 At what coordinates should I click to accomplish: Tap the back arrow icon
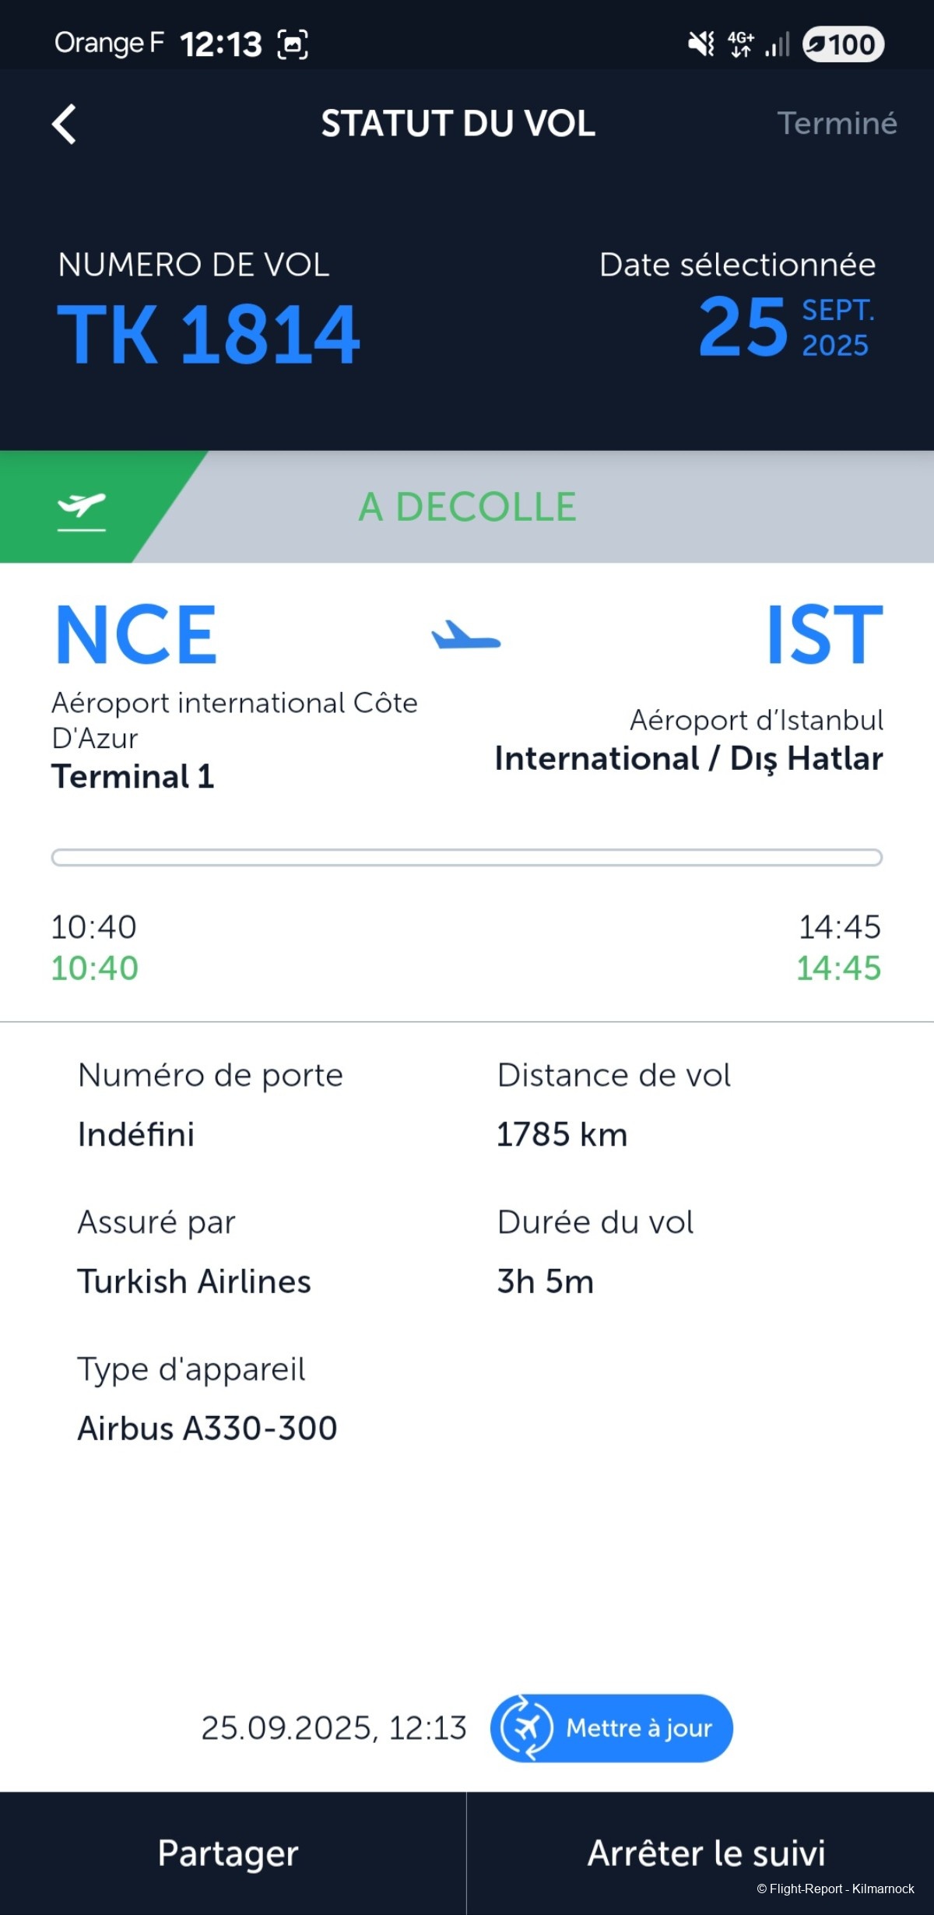coord(64,125)
